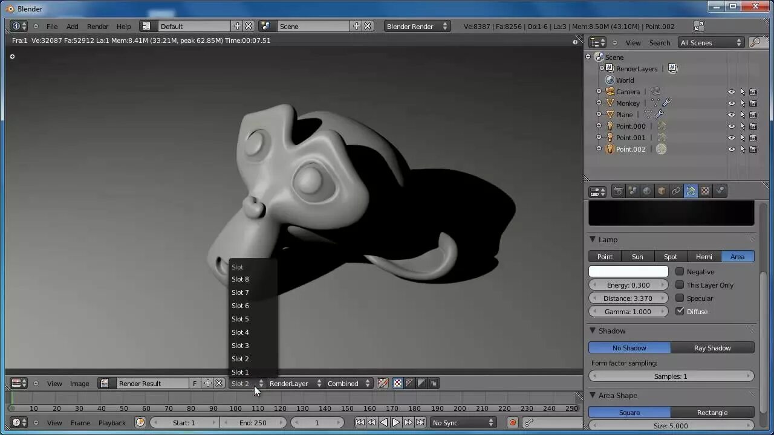Enable the Negative checkbox
Image resolution: width=774 pixels, height=435 pixels.
[x=680, y=271]
